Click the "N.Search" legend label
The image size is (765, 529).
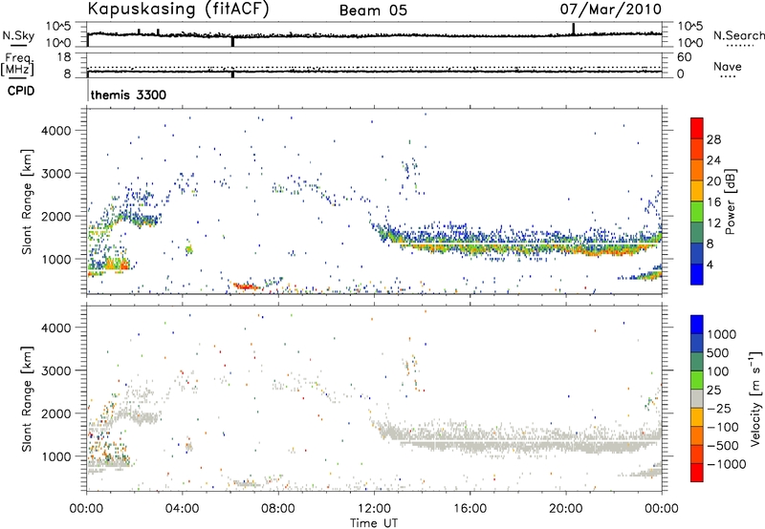pyautogui.click(x=738, y=35)
